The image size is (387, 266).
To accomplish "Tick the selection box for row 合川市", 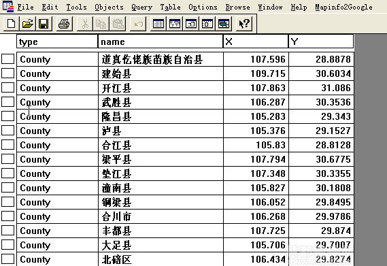I will 8,216.
